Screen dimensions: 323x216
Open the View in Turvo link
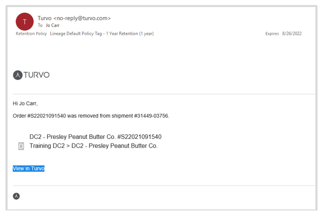(29, 168)
